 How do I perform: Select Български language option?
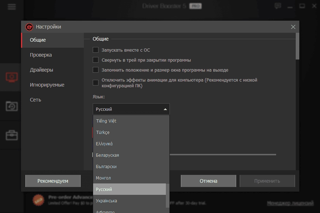pos(131,167)
